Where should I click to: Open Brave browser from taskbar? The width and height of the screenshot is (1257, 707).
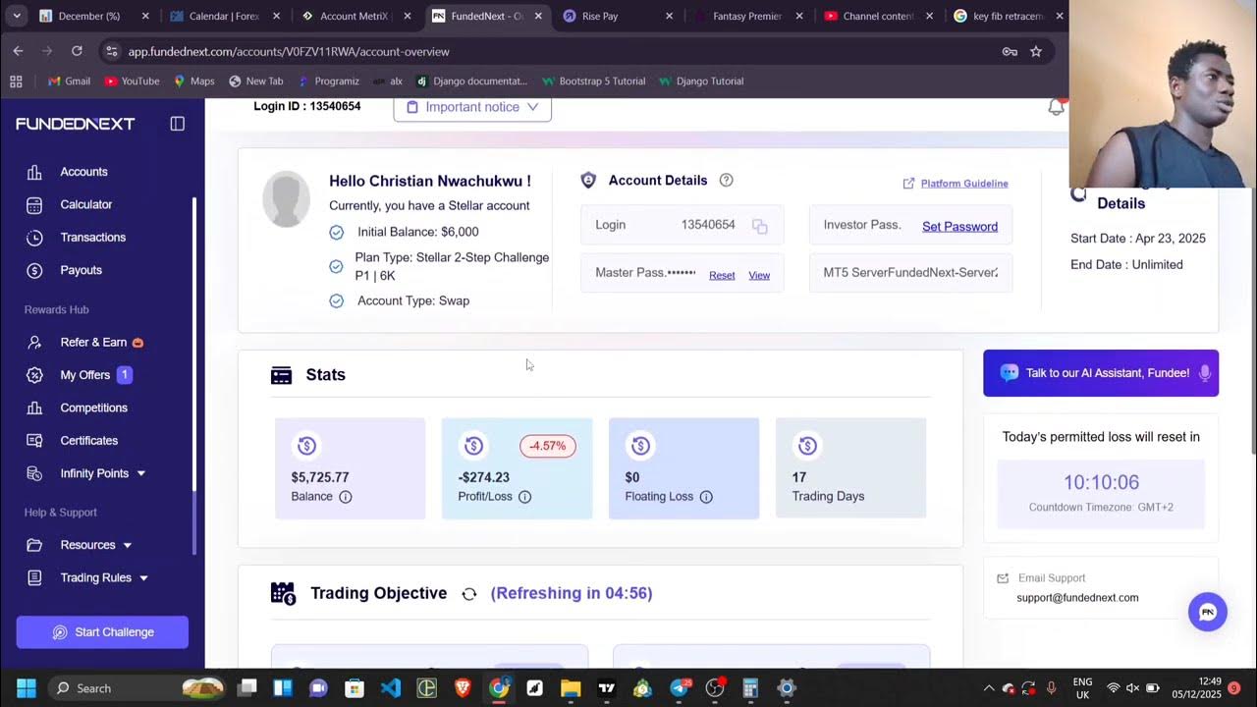[463, 688]
